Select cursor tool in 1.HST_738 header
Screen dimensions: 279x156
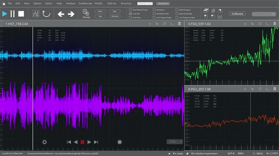tap(157, 24)
